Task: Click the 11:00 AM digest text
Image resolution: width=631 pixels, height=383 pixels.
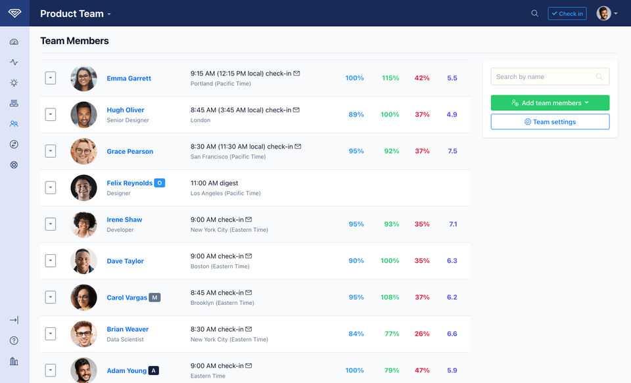Action: tap(214, 183)
